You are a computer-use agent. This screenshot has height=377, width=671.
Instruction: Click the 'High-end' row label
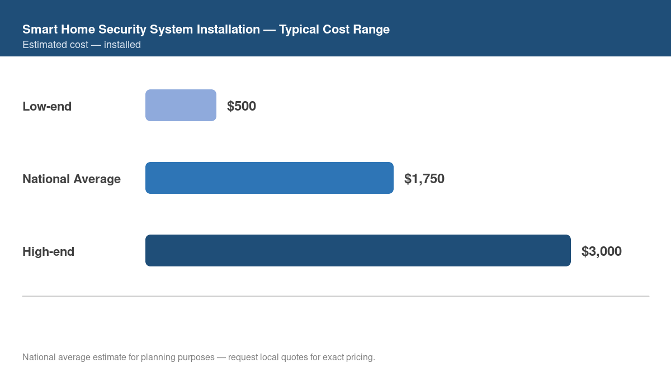pos(48,251)
